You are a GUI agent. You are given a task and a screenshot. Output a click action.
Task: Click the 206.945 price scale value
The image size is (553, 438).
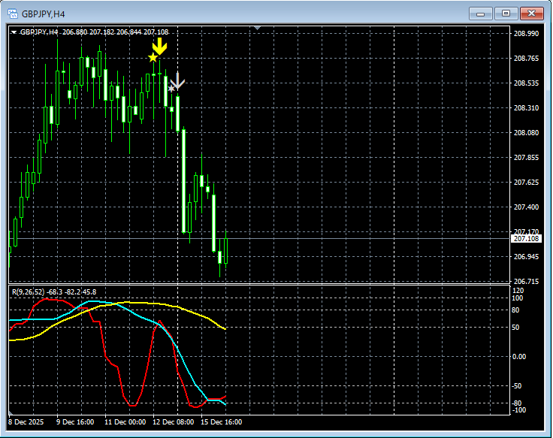526,257
